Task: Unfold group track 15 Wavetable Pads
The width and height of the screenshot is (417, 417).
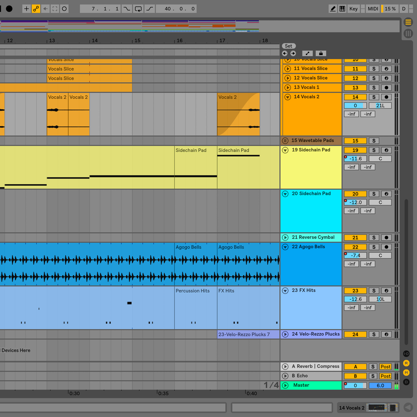Action: pos(285,140)
